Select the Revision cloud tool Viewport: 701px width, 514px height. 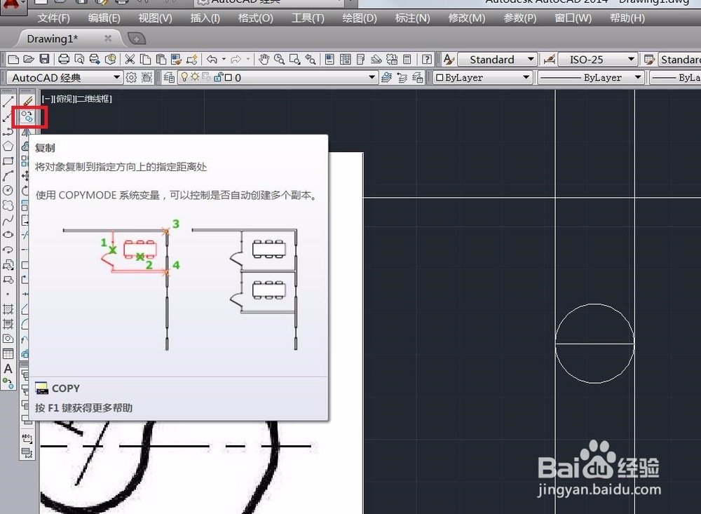coord(8,205)
